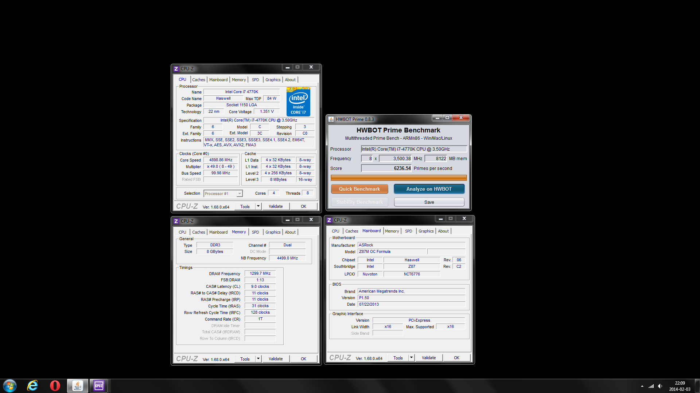Open Opera browser from taskbar
Screen dimensions: 700x393
pos(55,386)
